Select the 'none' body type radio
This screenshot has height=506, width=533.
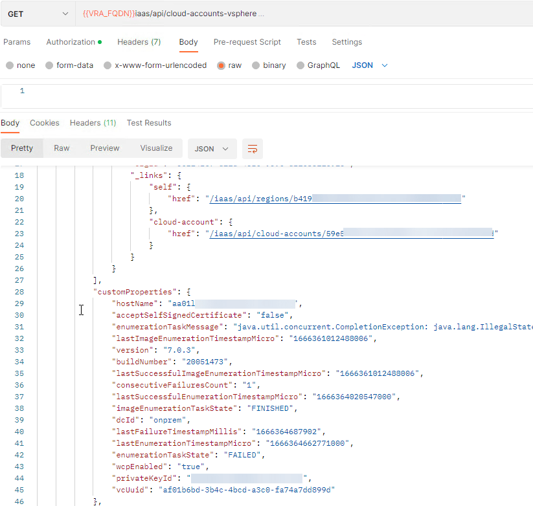[10, 65]
